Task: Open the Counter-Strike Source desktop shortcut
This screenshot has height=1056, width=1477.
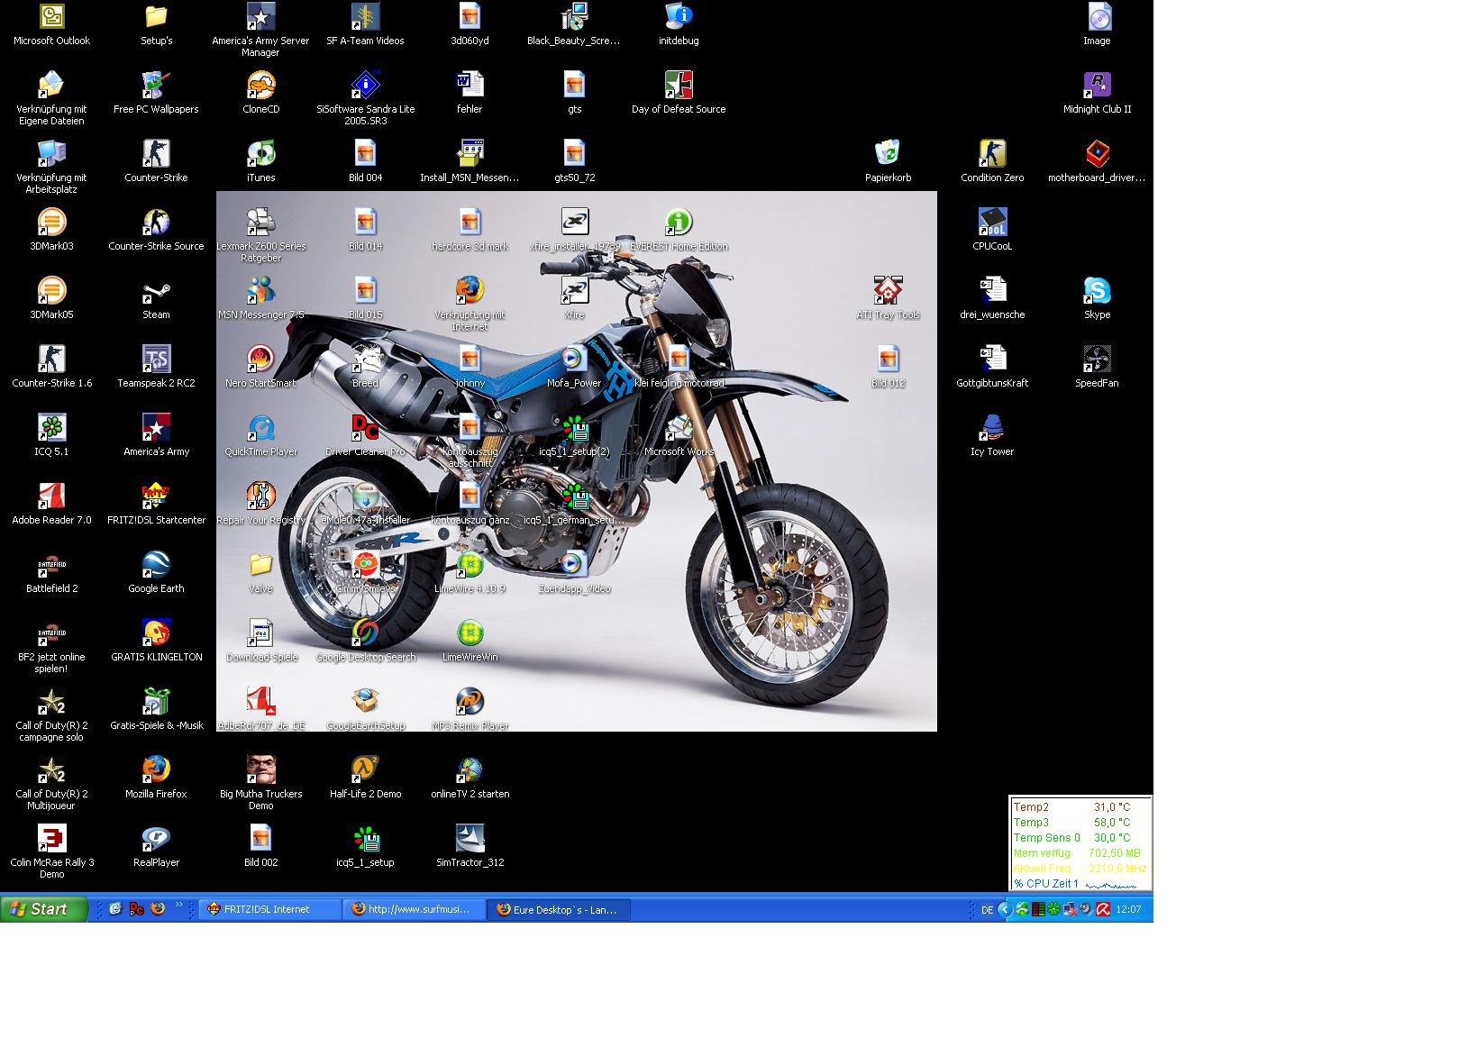Action: [156, 223]
